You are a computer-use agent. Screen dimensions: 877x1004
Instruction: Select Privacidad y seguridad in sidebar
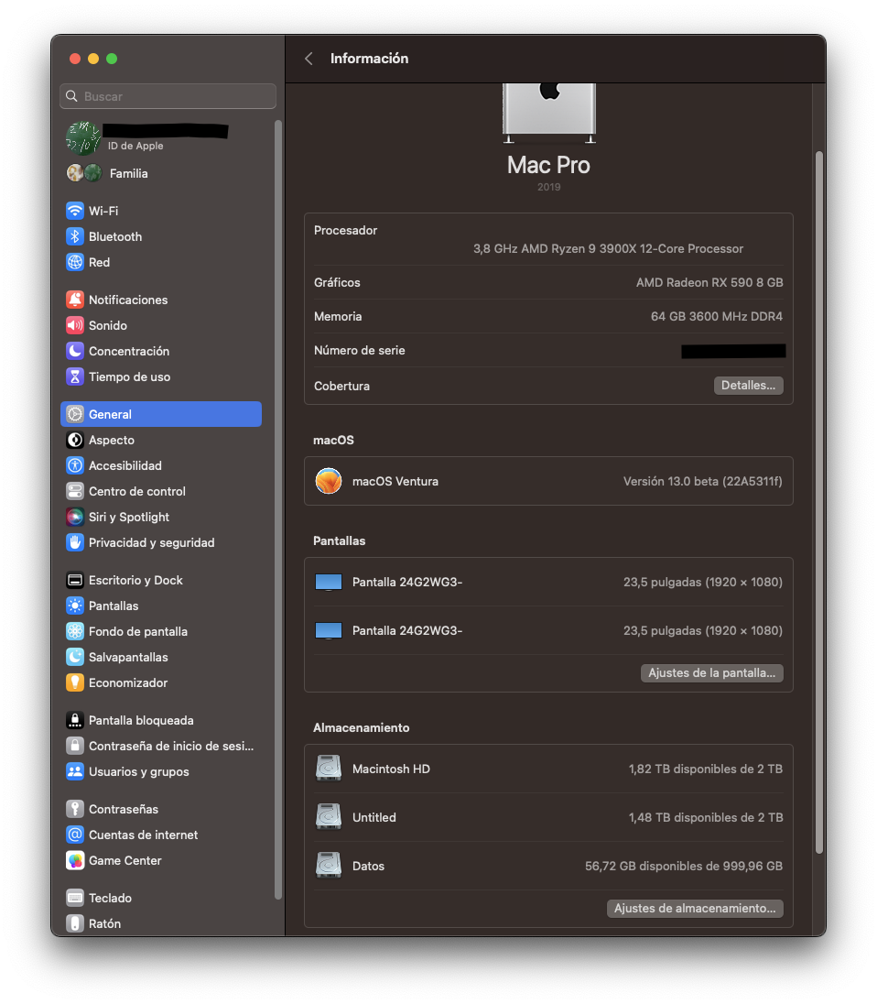pos(151,542)
